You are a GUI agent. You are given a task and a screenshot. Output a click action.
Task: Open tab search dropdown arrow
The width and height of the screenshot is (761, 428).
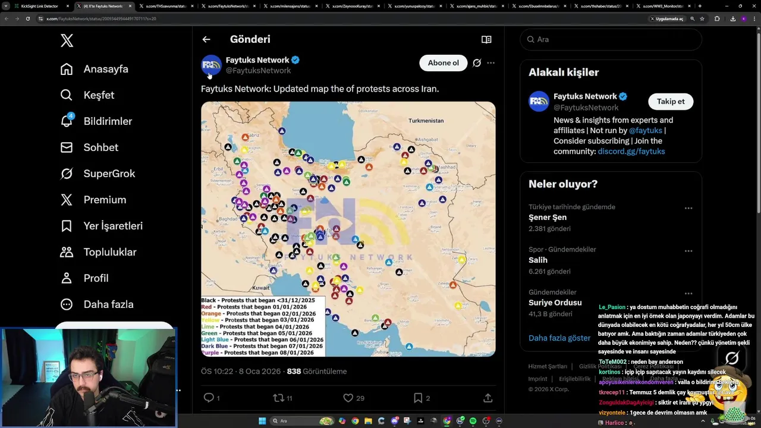pos(6,6)
